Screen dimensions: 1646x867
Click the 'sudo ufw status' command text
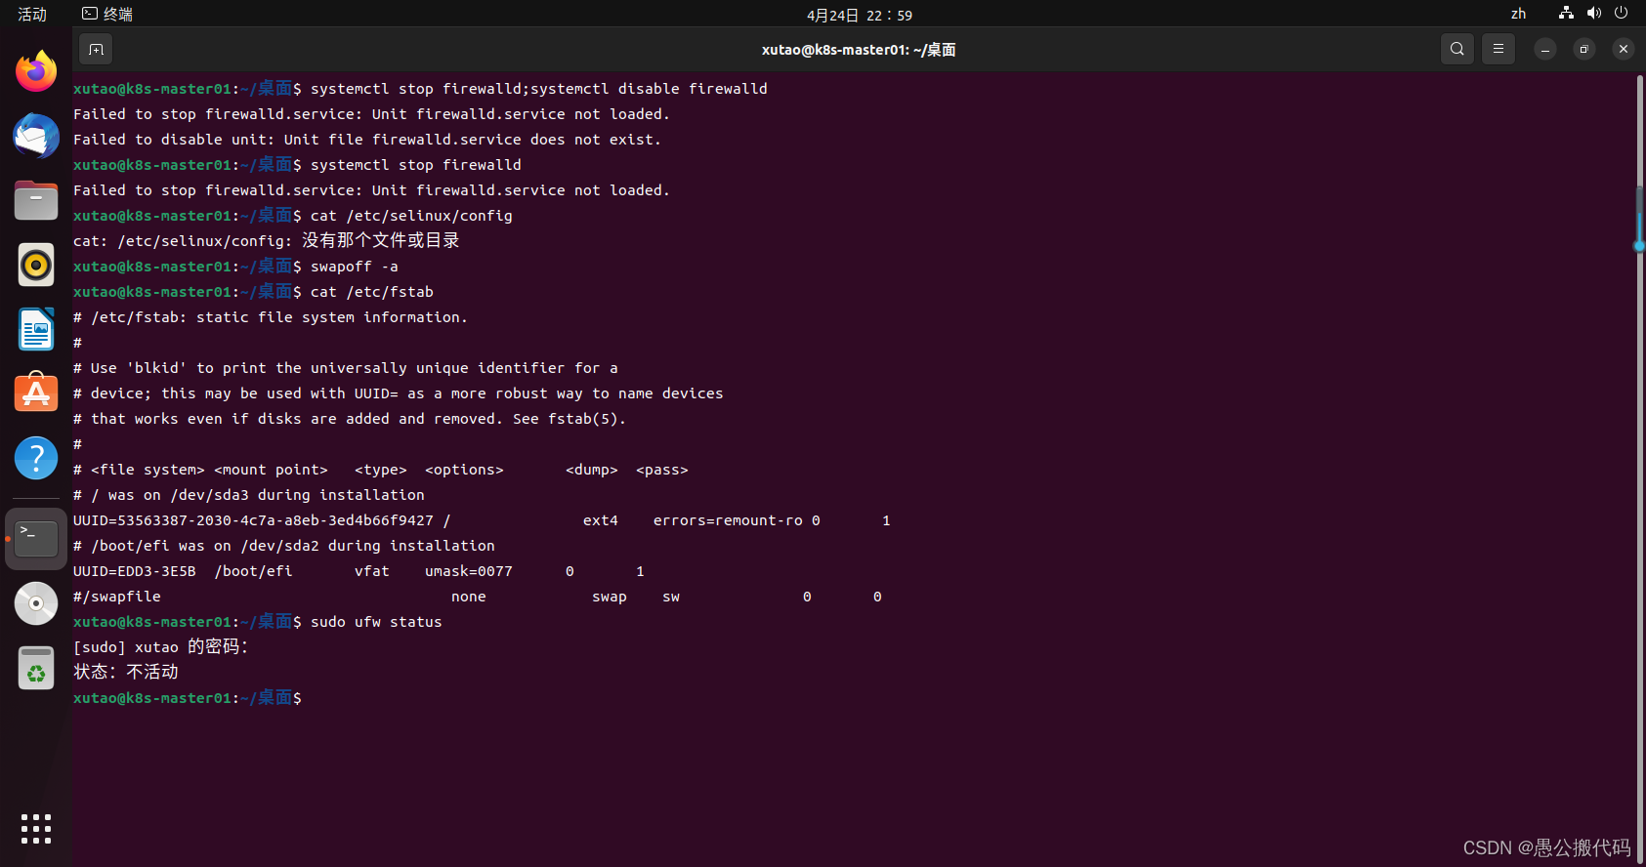pyautogui.click(x=376, y=622)
